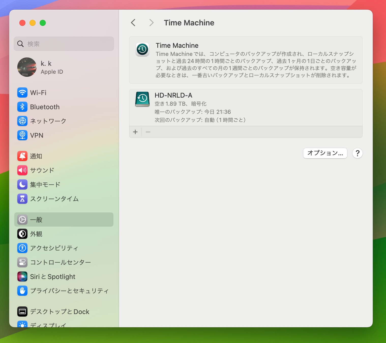386x343 pixels.
Task: Click the Siri と Spotlight icon
Action: coord(22,276)
